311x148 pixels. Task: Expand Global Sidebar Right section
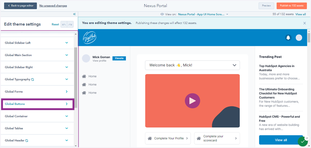(x=37, y=67)
